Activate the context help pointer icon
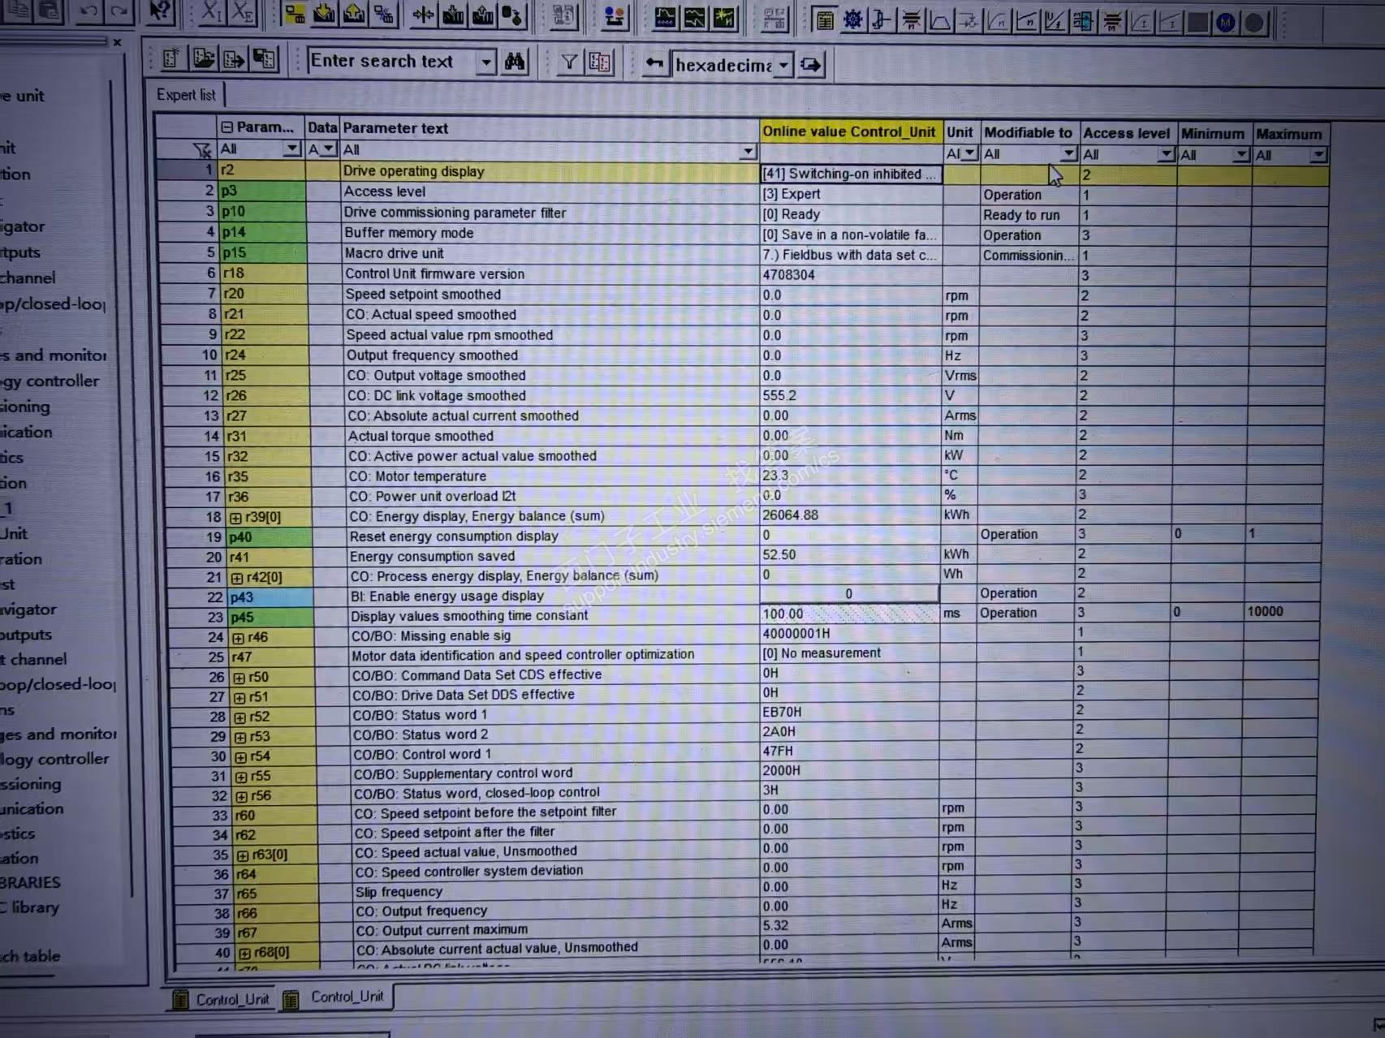Viewport: 1385px width, 1038px height. coord(160,11)
